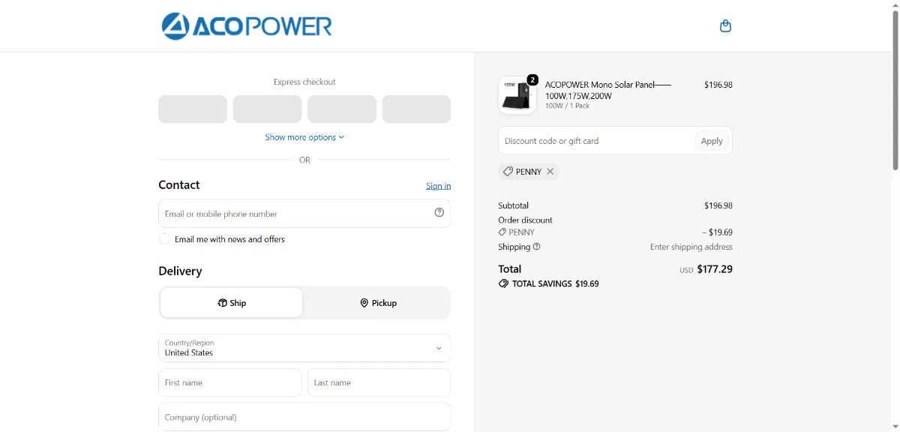Click the second express checkout button

point(267,109)
